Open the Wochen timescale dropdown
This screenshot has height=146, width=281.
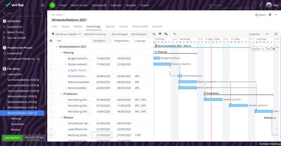[258, 49]
